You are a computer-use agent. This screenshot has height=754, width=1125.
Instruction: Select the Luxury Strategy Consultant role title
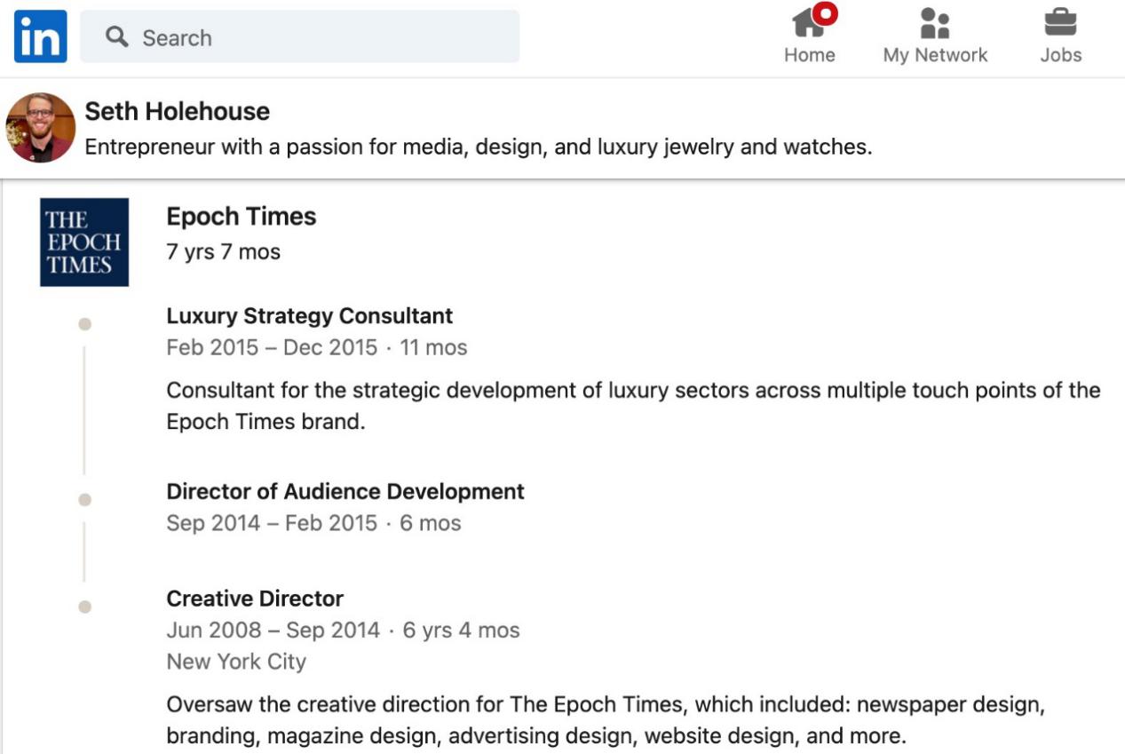point(309,316)
